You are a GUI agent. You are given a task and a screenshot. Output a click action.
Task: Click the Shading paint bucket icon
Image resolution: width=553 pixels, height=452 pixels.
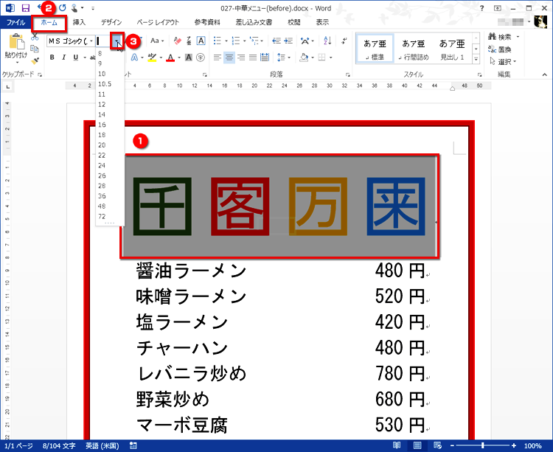coord(304,57)
